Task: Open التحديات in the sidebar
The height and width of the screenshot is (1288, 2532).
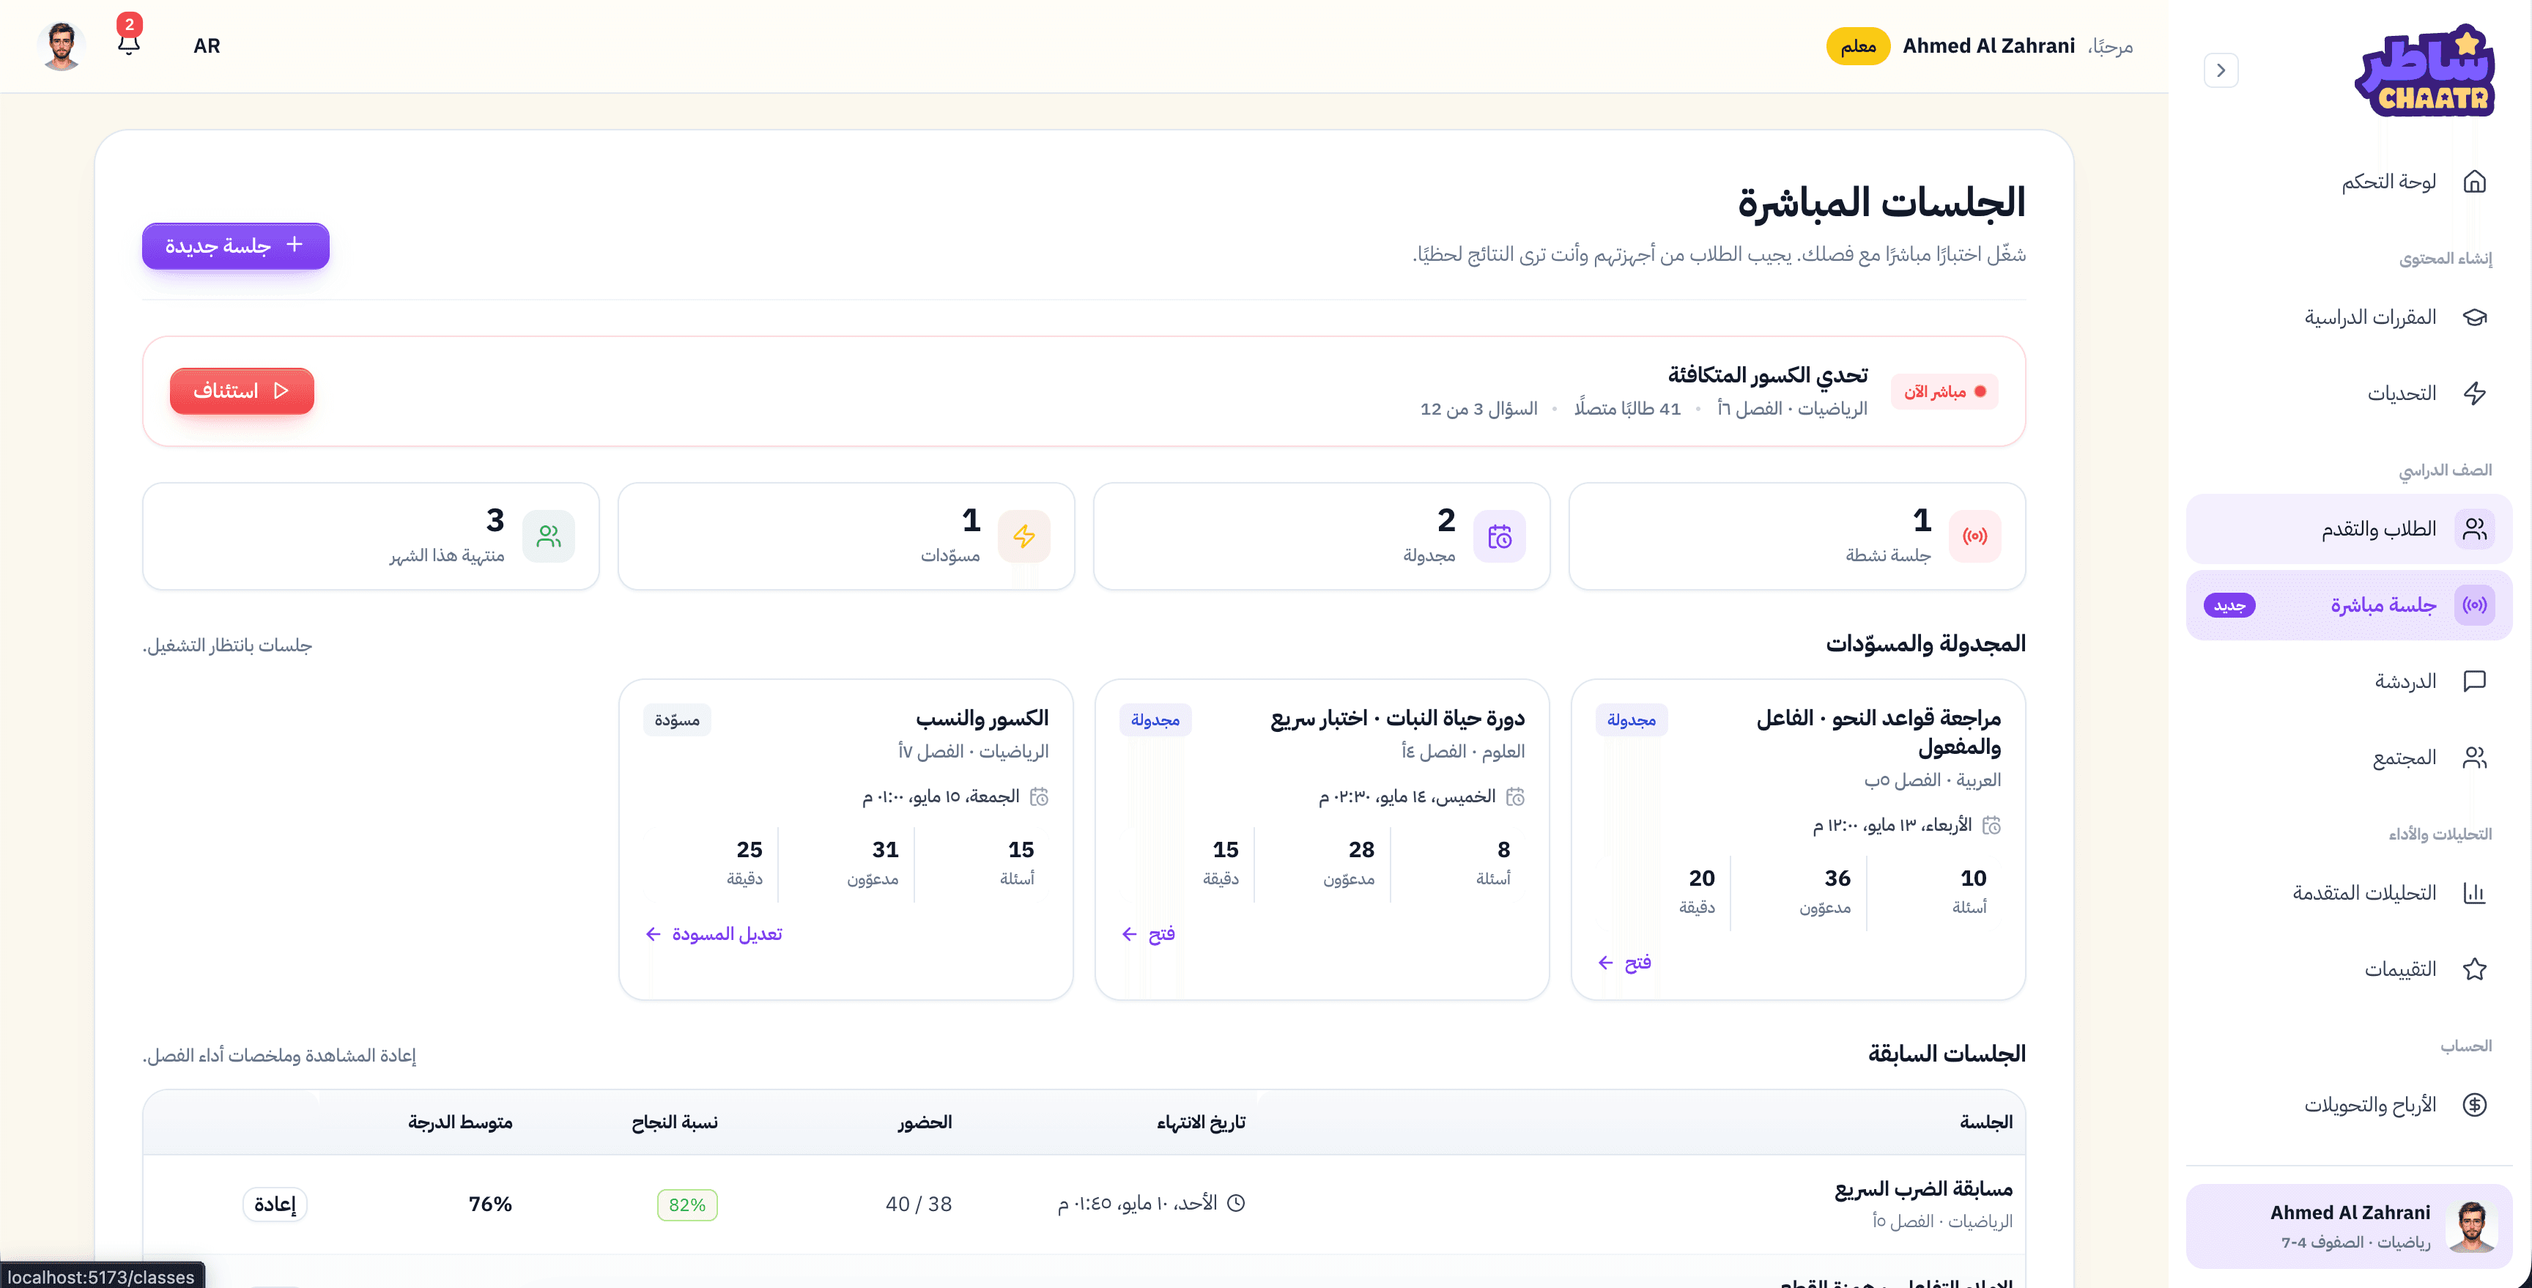Action: tap(2349, 393)
